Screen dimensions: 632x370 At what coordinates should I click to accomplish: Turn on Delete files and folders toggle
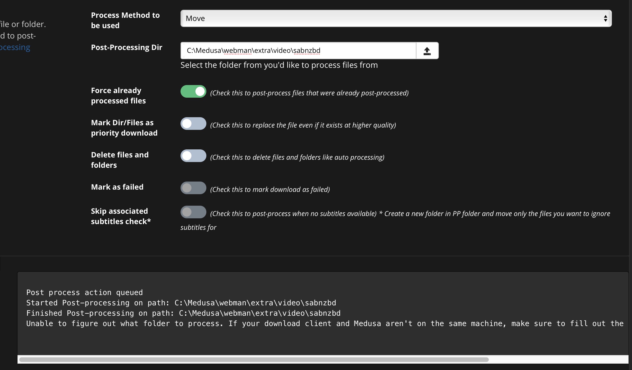(193, 156)
